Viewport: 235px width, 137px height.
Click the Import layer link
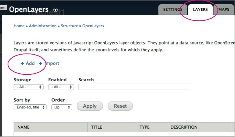click(52, 63)
